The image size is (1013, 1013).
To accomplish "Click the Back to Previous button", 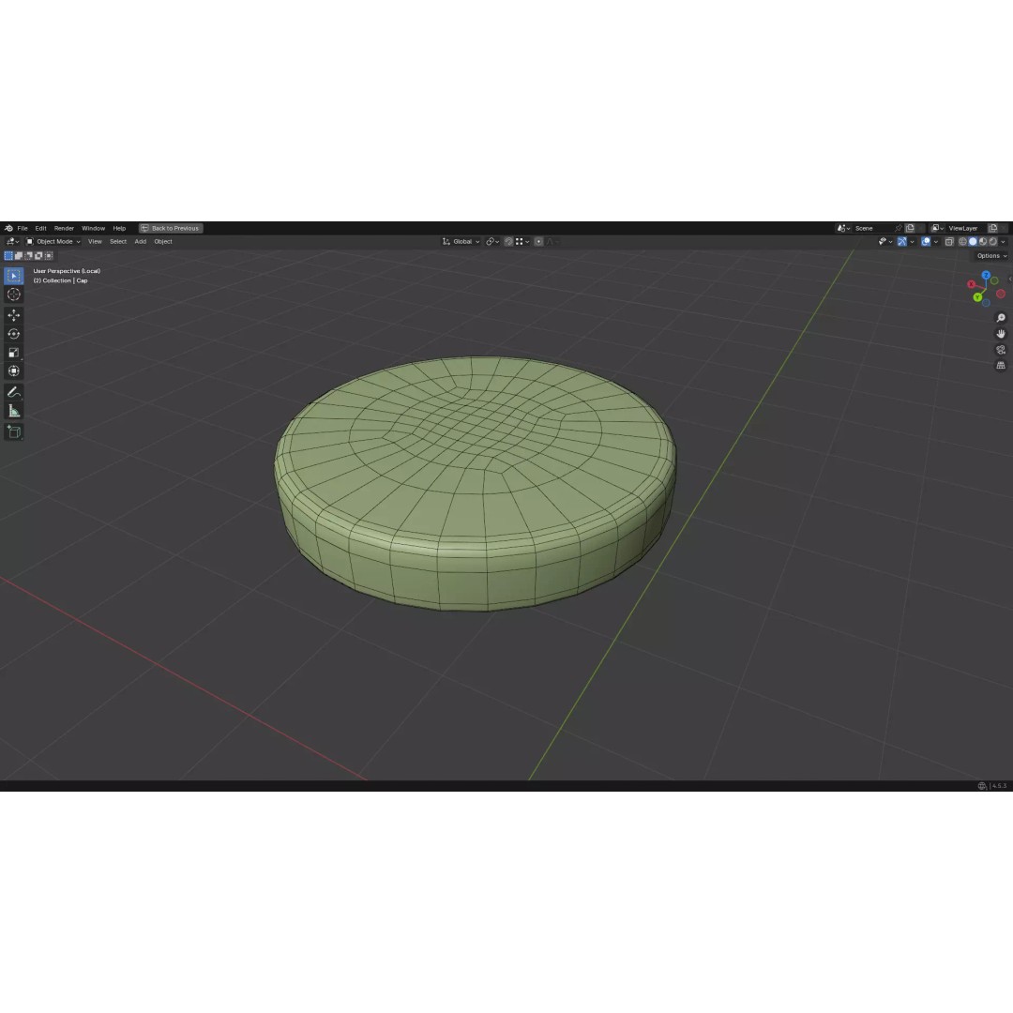I will (x=171, y=228).
